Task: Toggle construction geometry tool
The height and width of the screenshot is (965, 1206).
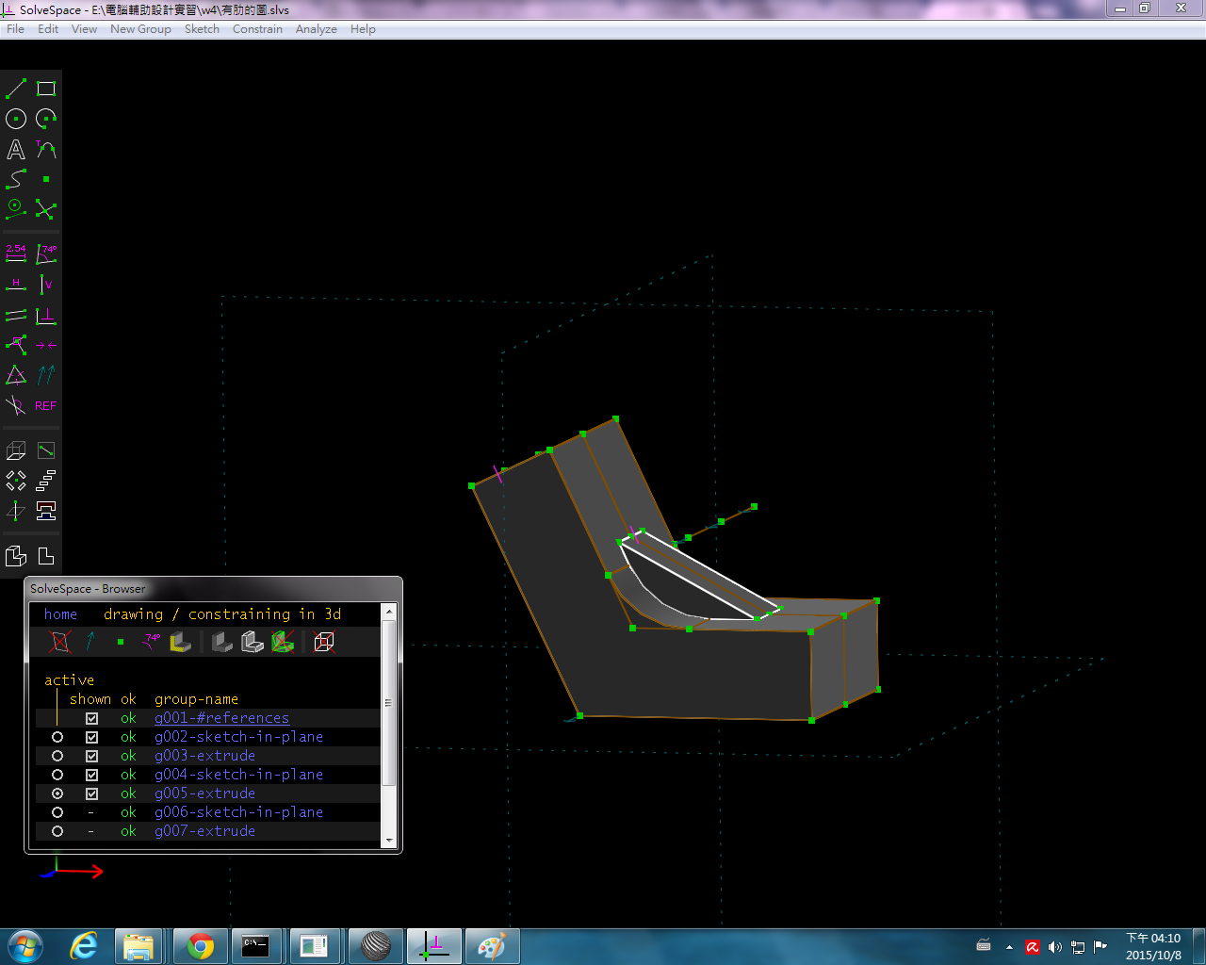Action: [16, 209]
